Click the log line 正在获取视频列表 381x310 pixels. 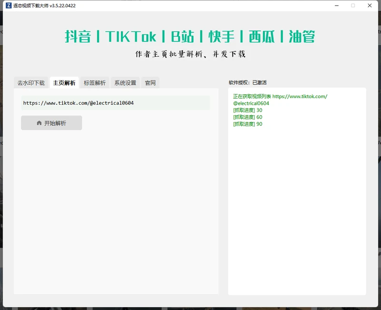click(252, 97)
